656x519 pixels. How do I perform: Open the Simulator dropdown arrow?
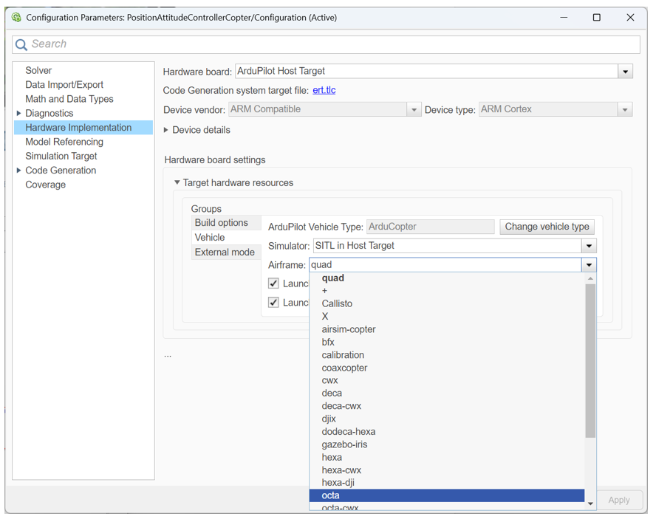click(589, 246)
